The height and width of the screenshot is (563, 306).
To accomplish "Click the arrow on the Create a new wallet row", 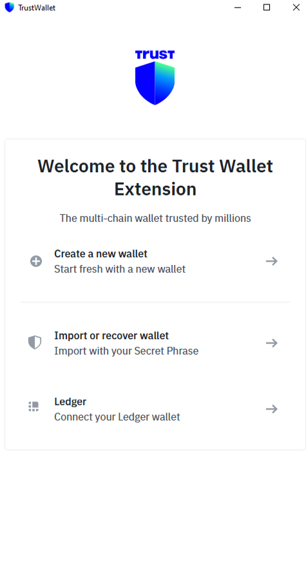I will (272, 261).
